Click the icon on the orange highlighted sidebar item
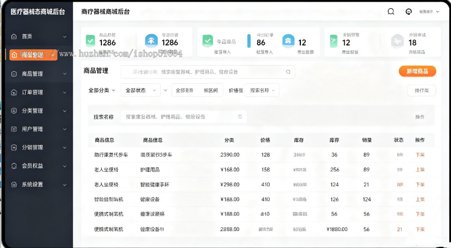Image resolution: width=451 pixels, height=248 pixels. pos(14,55)
